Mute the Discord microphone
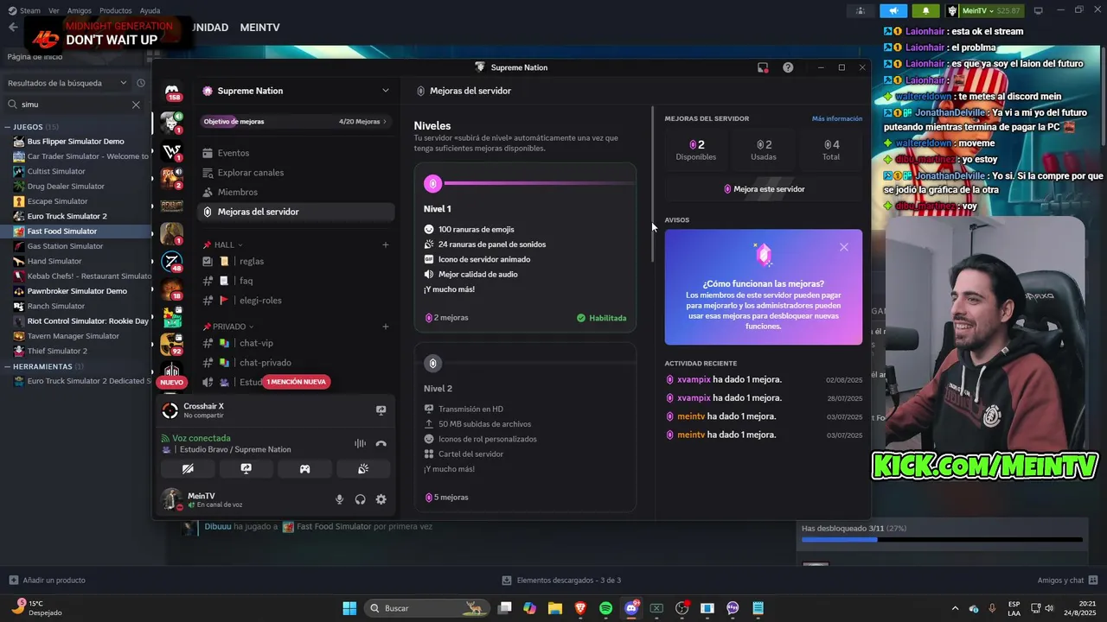The height and width of the screenshot is (622, 1107). coord(339,499)
